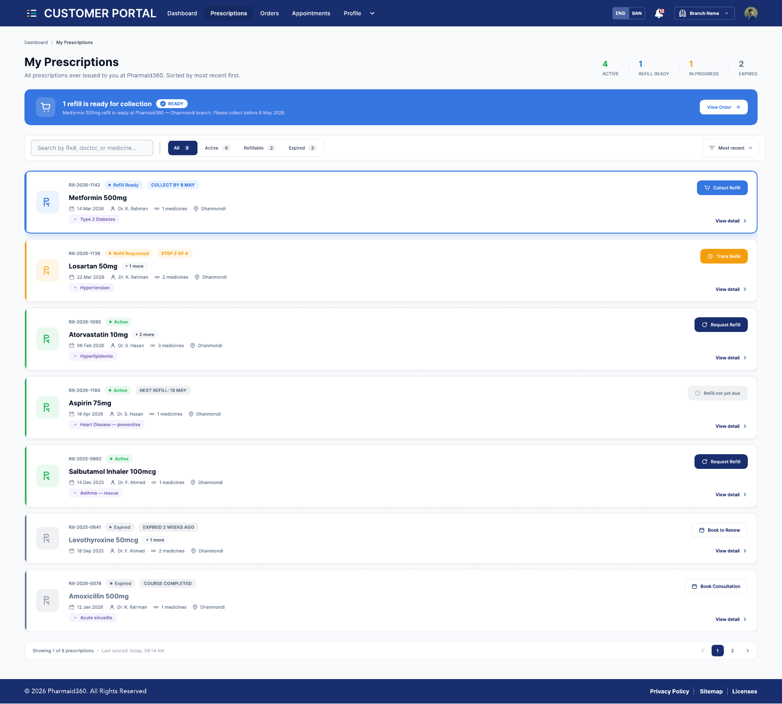Click the calendar icon beside 14 Mar 2026
Image resolution: width=782 pixels, height=704 pixels.
tap(71, 209)
